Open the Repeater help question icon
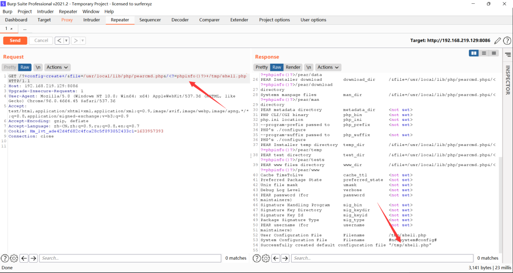Viewport: 513px width, 273px height. [507, 40]
